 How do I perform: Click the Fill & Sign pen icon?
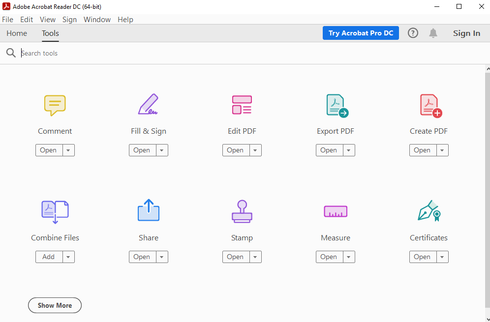coord(148,104)
